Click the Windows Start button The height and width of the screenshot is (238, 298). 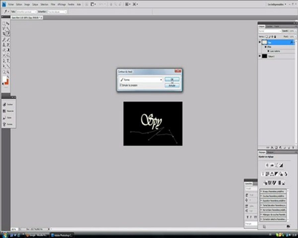click(5, 235)
